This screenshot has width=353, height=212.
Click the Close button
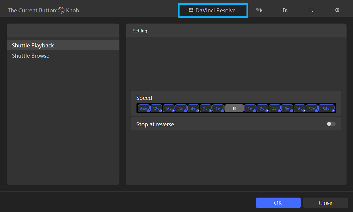(325, 203)
